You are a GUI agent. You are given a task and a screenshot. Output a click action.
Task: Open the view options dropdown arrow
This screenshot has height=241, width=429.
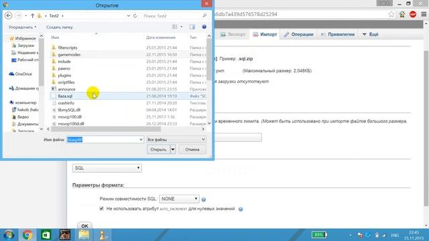click(x=182, y=27)
